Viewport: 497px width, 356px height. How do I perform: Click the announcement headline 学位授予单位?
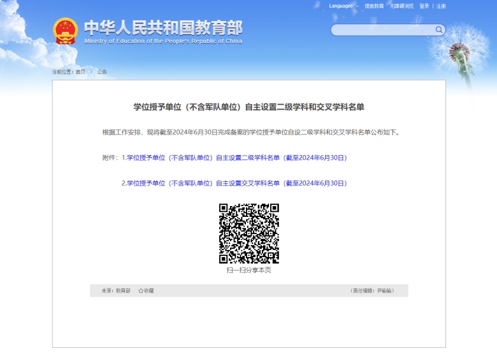[x=248, y=107]
